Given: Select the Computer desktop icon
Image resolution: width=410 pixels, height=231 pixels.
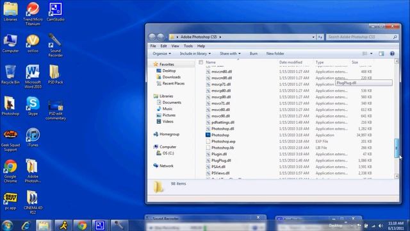Looking at the screenshot, I should [x=10, y=43].
